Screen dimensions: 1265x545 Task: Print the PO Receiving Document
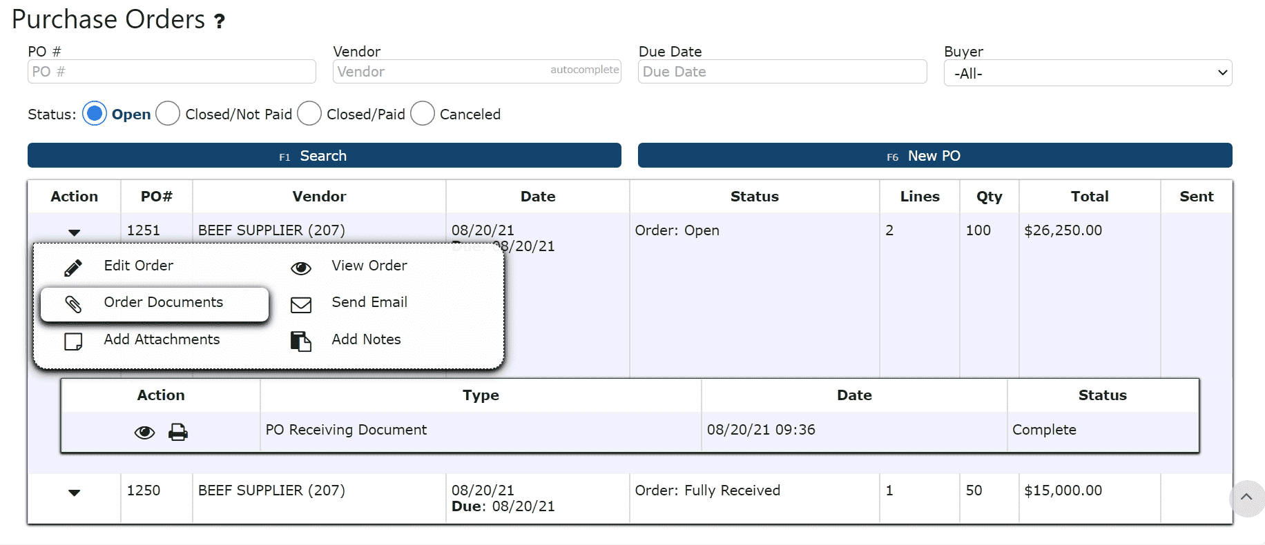pos(178,433)
